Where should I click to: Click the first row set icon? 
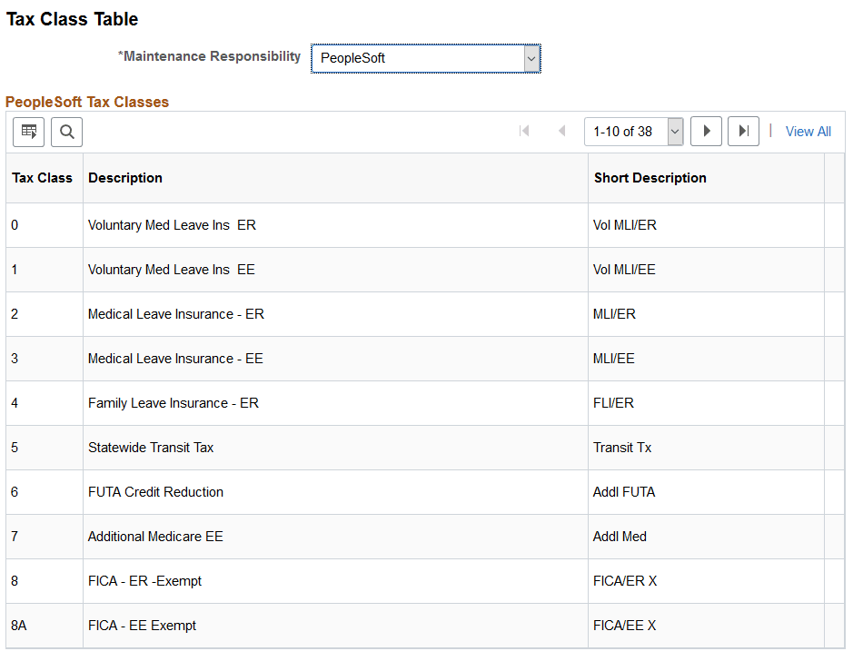click(x=524, y=132)
